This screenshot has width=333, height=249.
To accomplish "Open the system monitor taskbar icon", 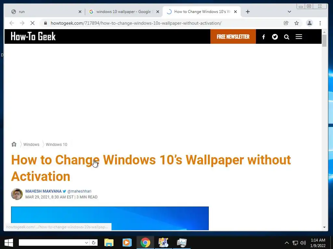I will (x=181, y=243).
